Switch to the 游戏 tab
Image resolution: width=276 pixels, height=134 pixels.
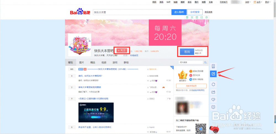pos(115,62)
